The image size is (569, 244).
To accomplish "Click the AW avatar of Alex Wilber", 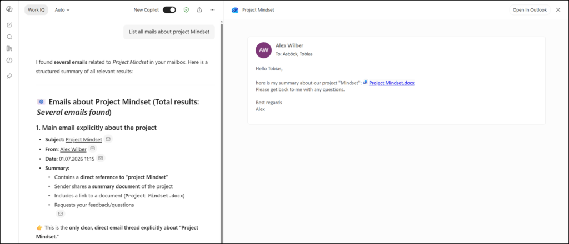I will click(x=264, y=50).
